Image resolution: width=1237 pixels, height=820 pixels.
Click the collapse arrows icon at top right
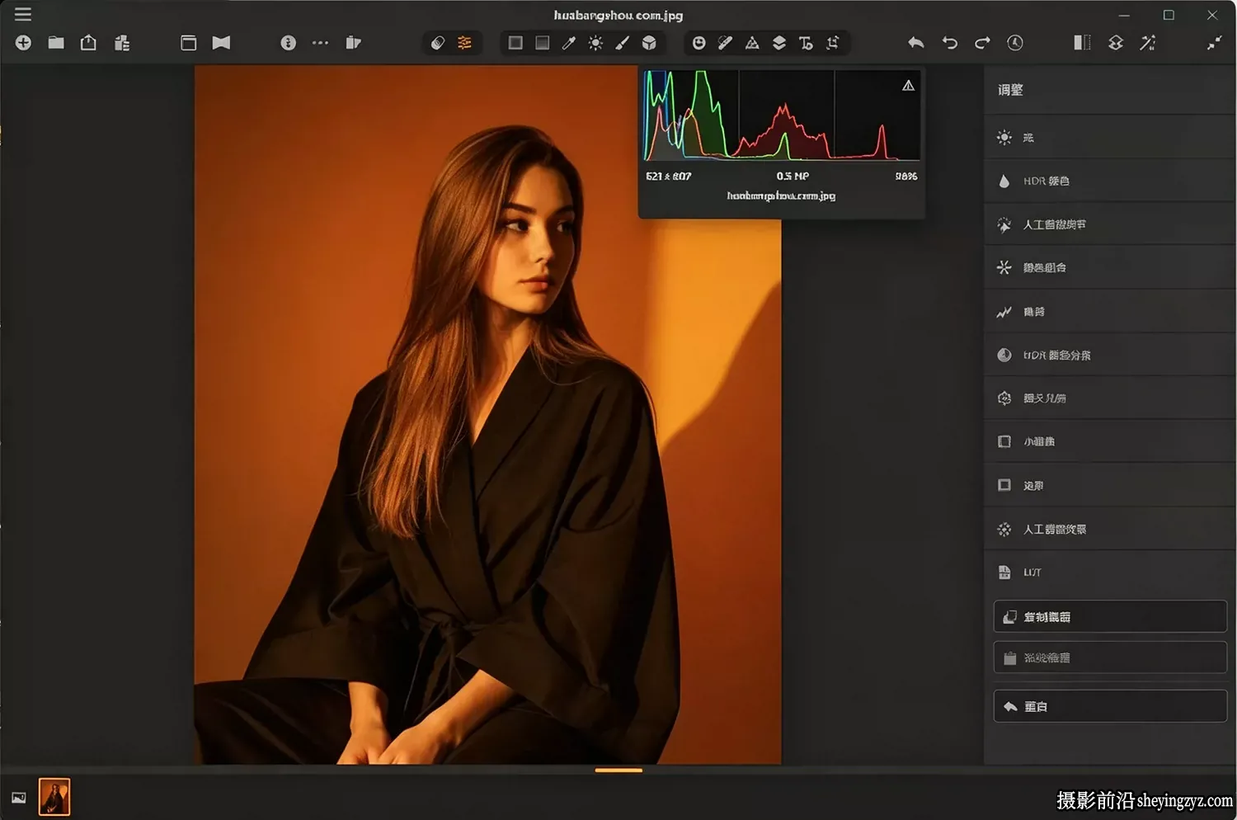tap(1215, 43)
